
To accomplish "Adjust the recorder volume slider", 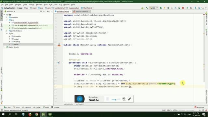I will click(116, 99).
